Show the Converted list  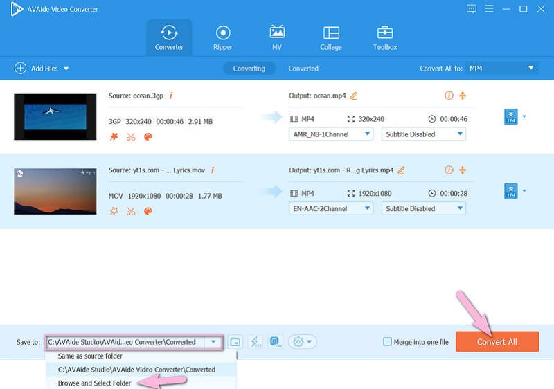coord(303,68)
